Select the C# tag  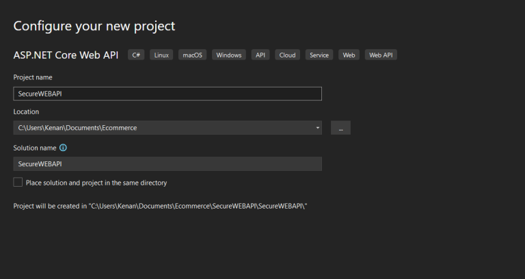tap(136, 55)
